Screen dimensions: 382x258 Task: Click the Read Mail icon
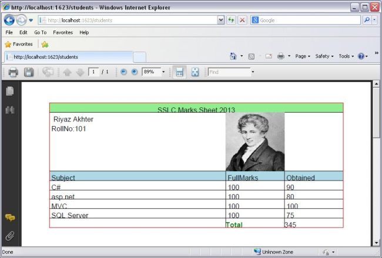click(x=269, y=56)
